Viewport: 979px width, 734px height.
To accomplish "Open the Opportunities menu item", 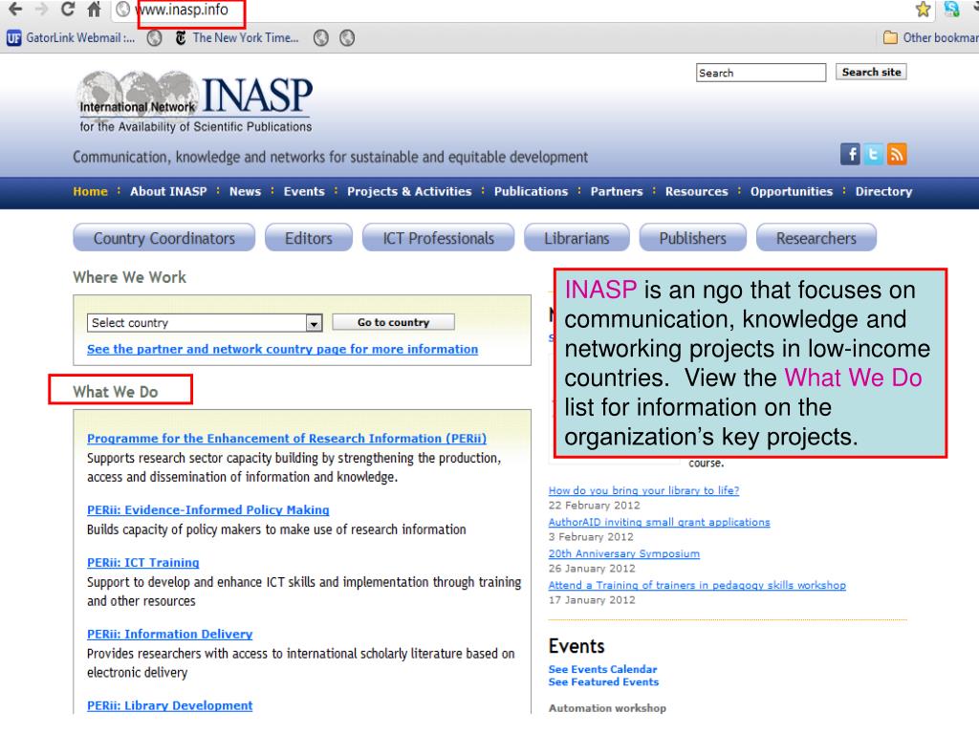I will coord(791,191).
